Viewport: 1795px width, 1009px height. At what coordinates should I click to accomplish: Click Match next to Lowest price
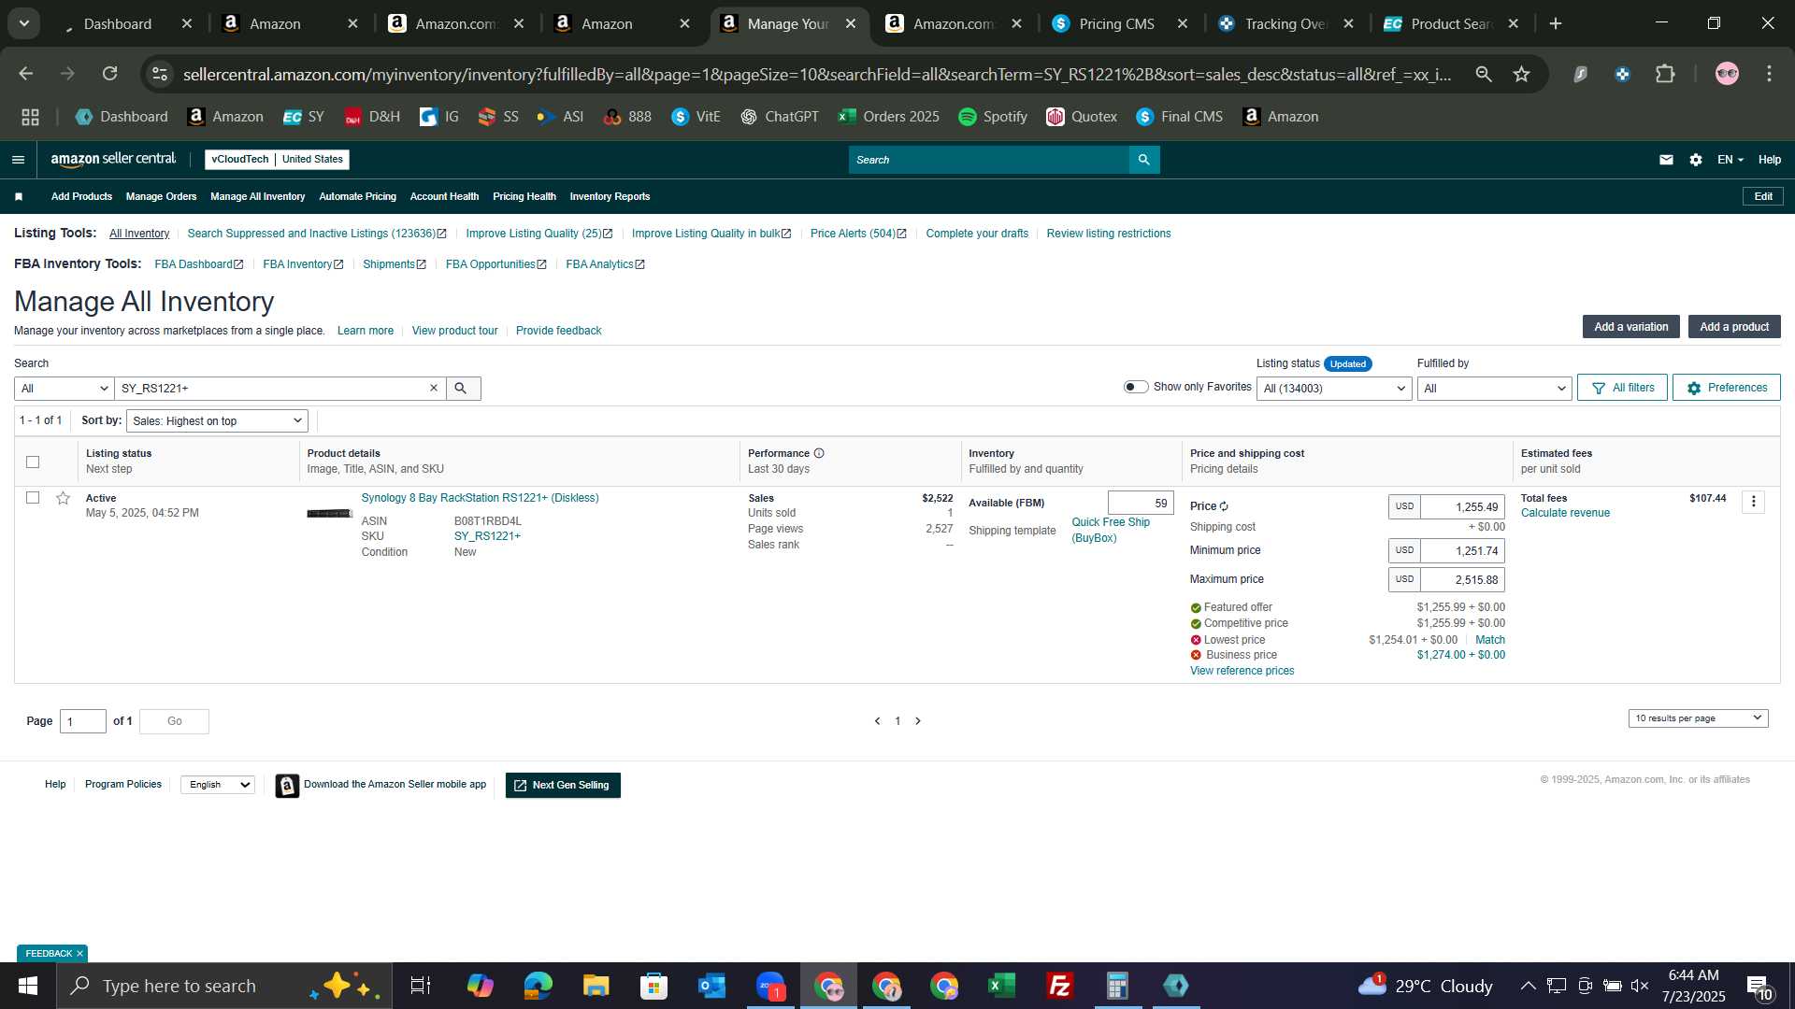coord(1489,640)
